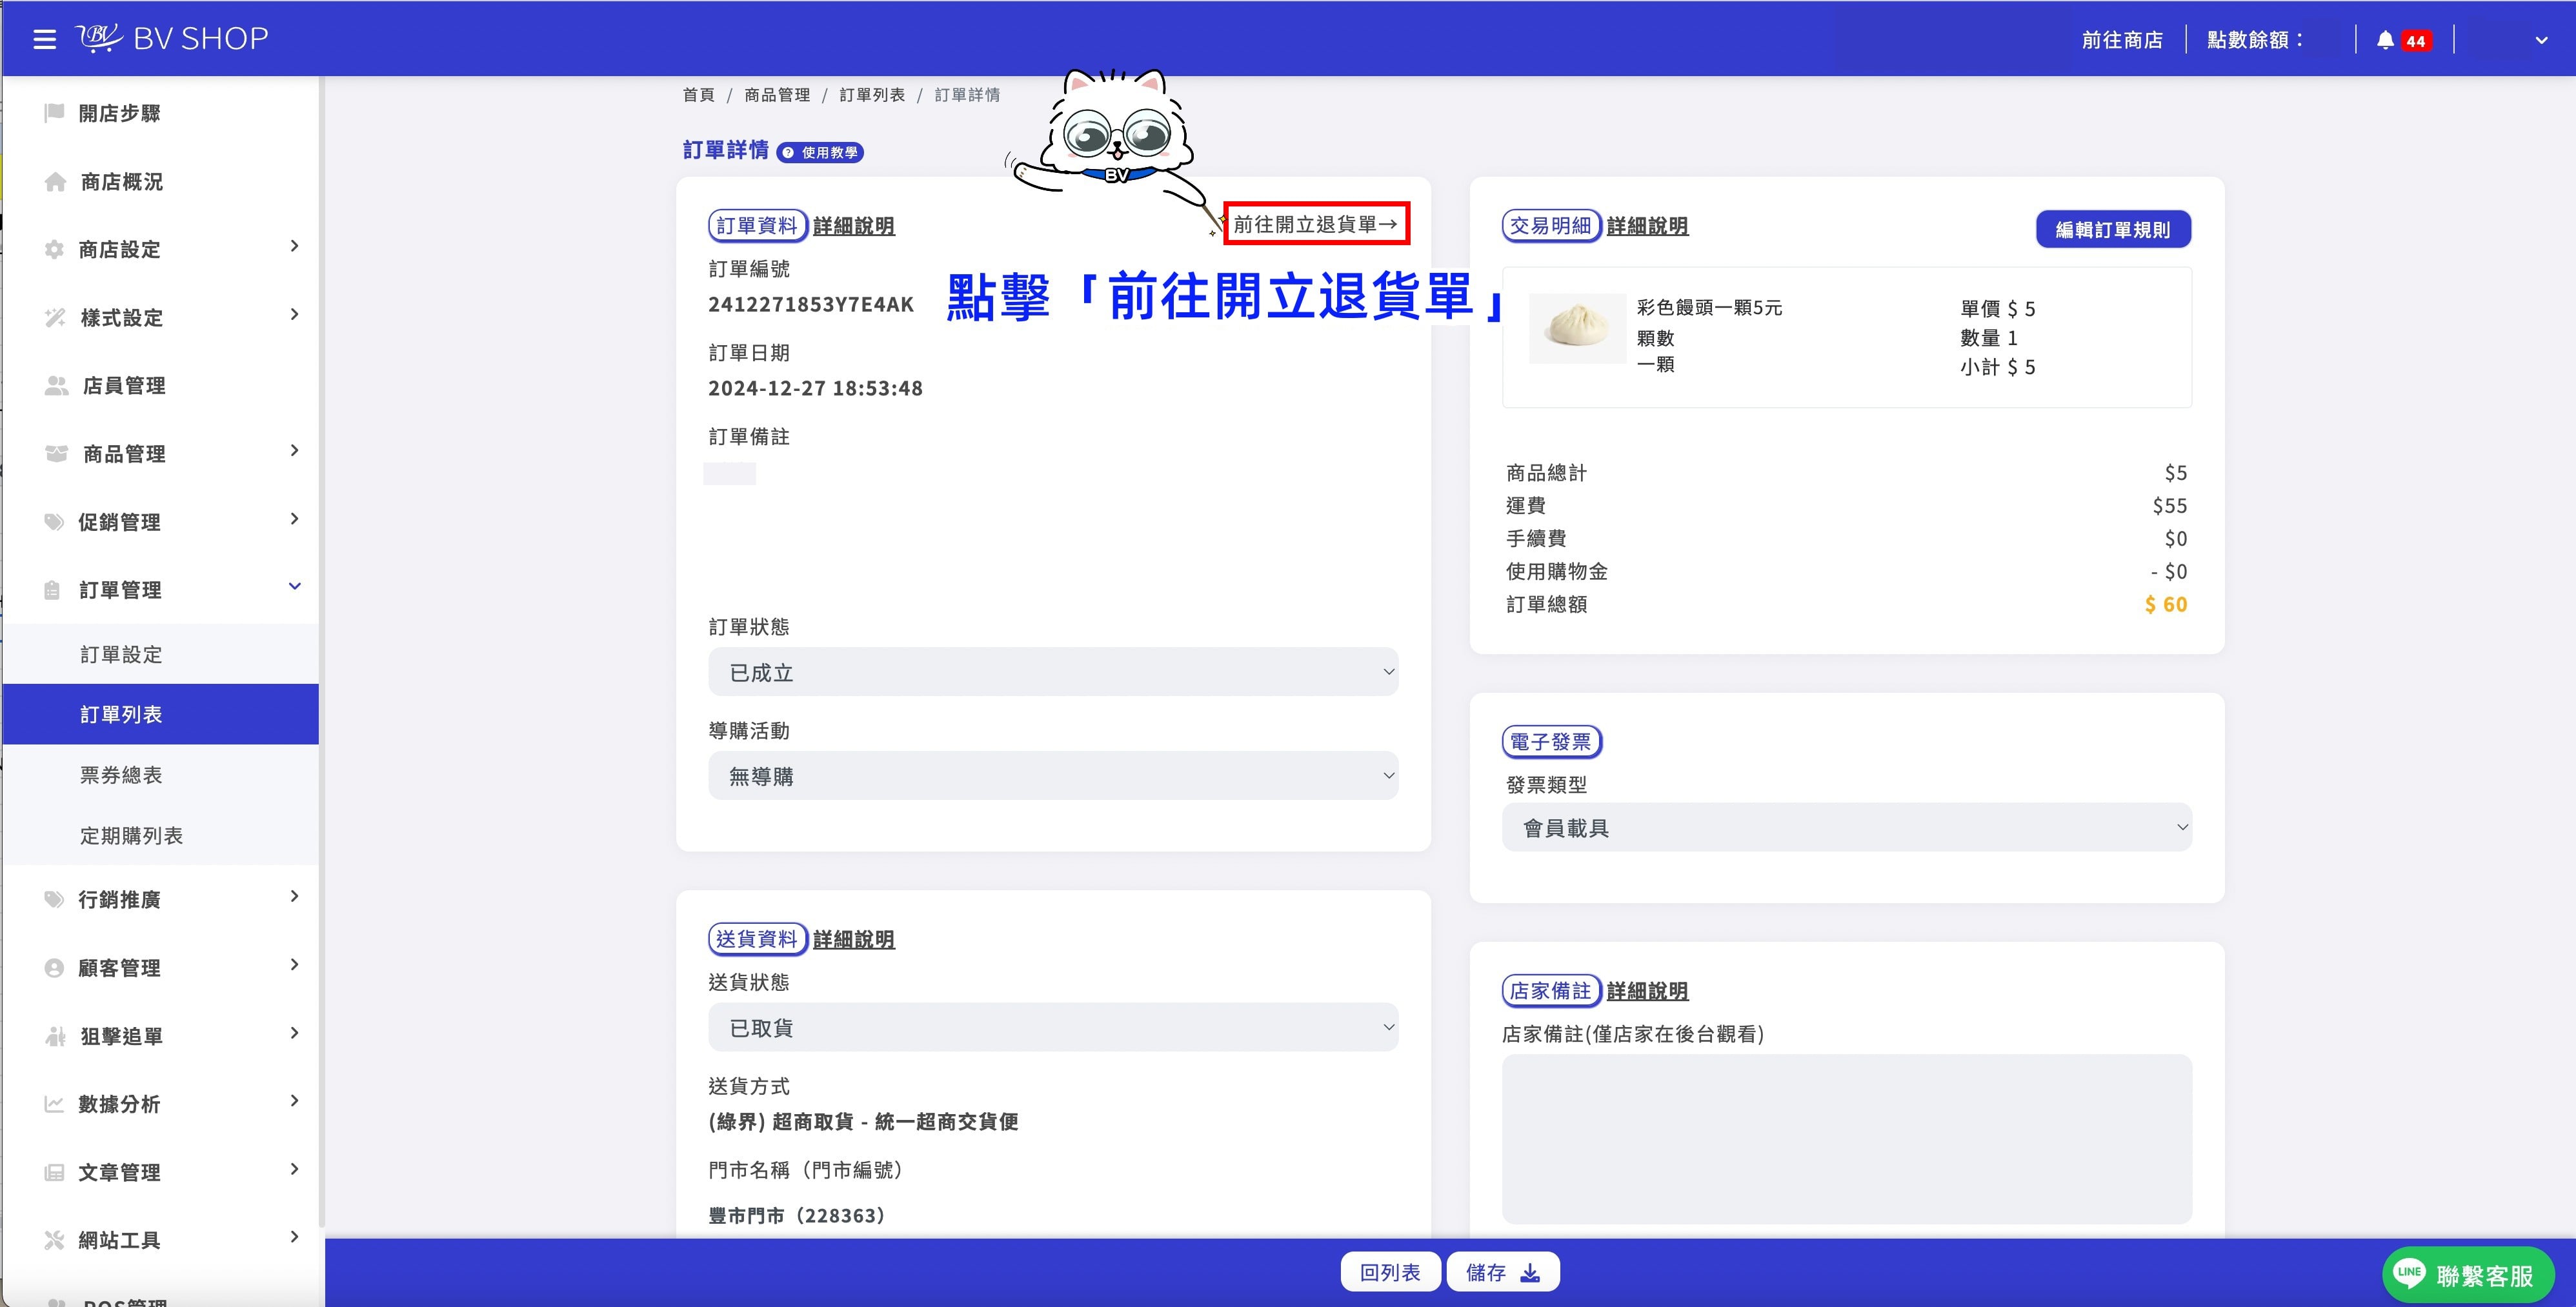The width and height of the screenshot is (2576, 1307).
Task: Expand the 樣式設定 submenu chevron
Action: [294, 314]
